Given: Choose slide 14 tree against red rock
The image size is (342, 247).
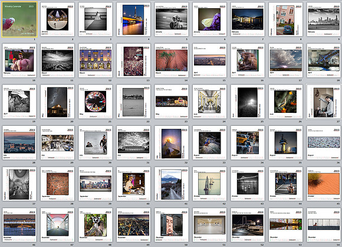Looking at the screenshot, I should point(172,60).
